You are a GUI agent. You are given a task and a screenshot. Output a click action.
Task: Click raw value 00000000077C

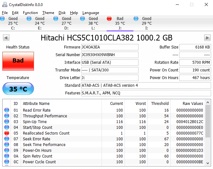tap(190, 133)
